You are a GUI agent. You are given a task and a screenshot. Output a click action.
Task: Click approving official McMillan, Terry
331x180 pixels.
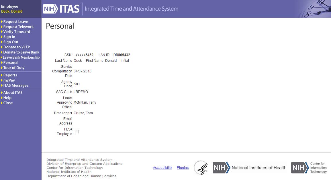pyautogui.click(x=85, y=102)
